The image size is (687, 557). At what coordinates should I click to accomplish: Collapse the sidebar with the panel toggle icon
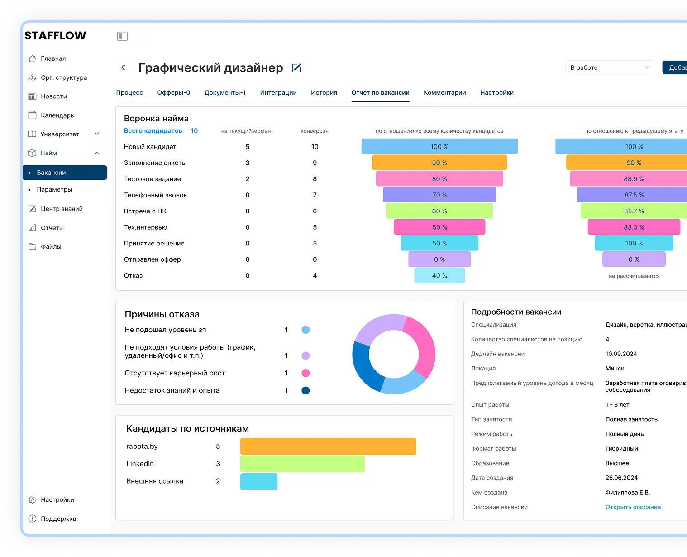tap(122, 36)
